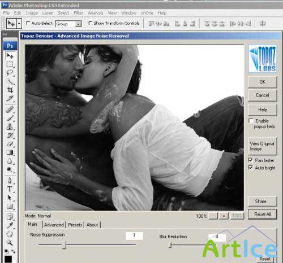Viewport: 283px width, 263px height.
Task: Click the Reset All button
Action: 263,214
